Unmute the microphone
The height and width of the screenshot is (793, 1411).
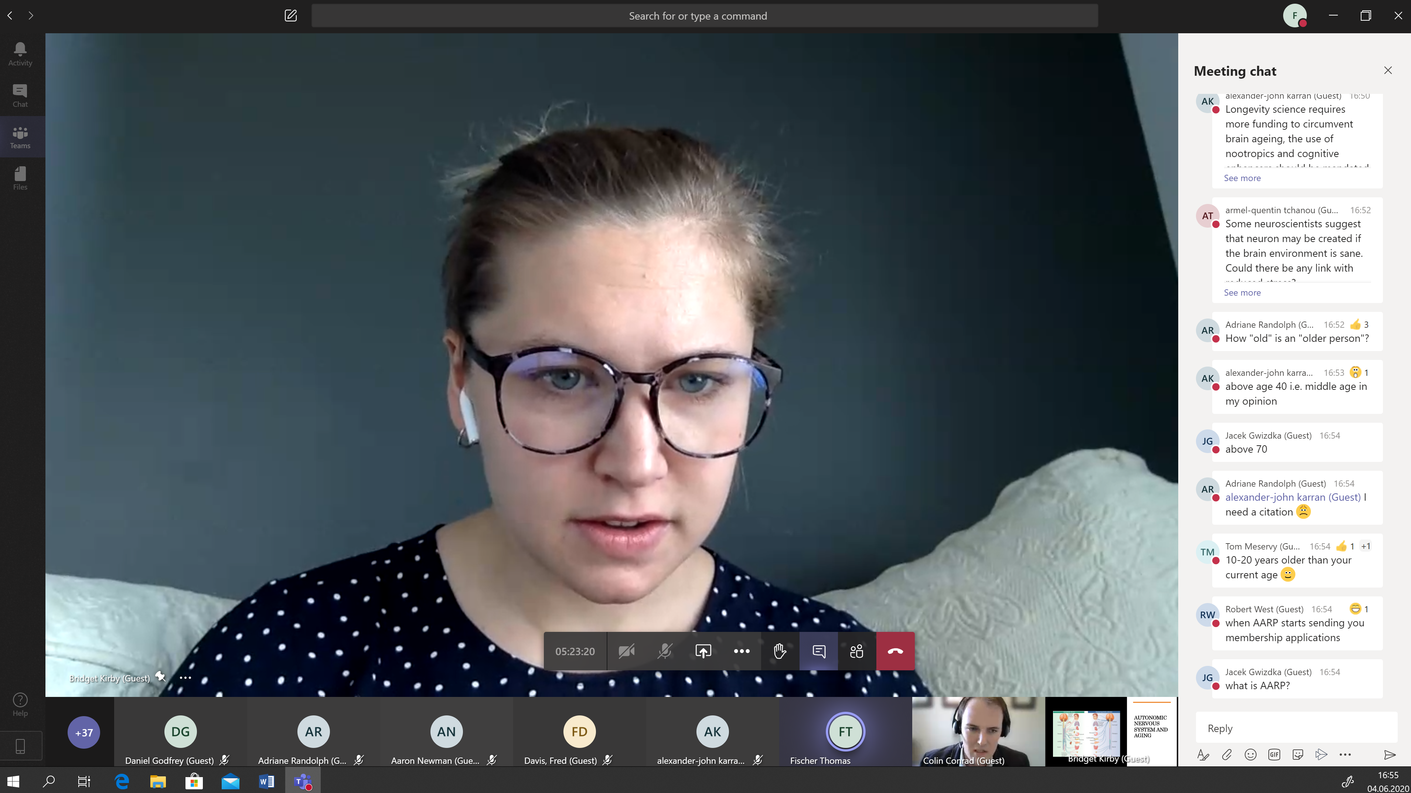664,651
